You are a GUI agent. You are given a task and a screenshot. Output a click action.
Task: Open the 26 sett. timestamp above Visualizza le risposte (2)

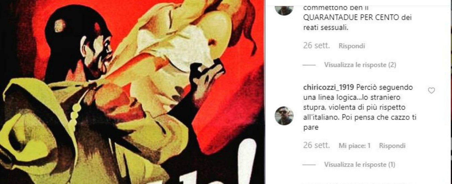click(x=316, y=46)
